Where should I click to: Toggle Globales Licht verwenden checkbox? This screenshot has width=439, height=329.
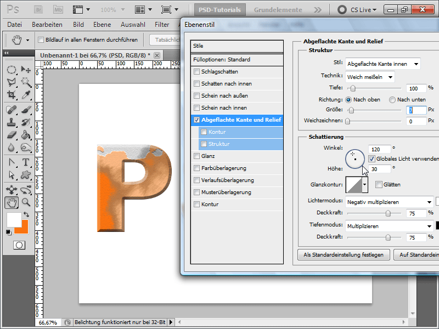click(372, 158)
